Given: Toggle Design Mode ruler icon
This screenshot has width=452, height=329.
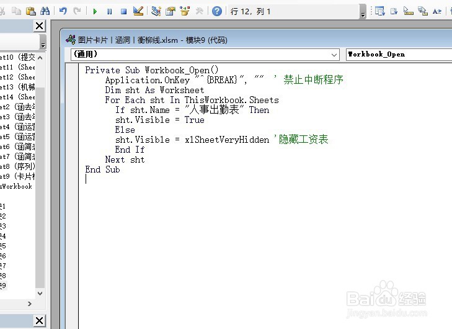Looking at the screenshot, I should tap(138, 11).
